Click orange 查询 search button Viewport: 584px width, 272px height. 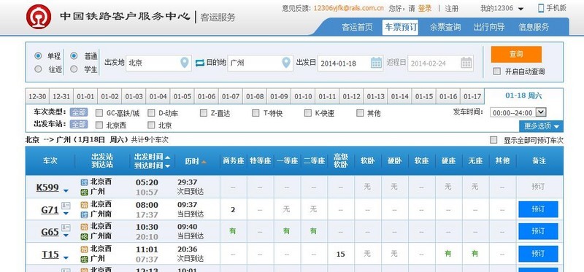click(x=516, y=54)
